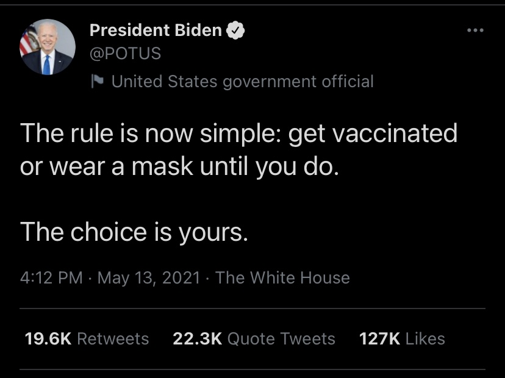Click the 4:12 PM timestamp
Viewport: 505px width, 378px height.
(51, 278)
